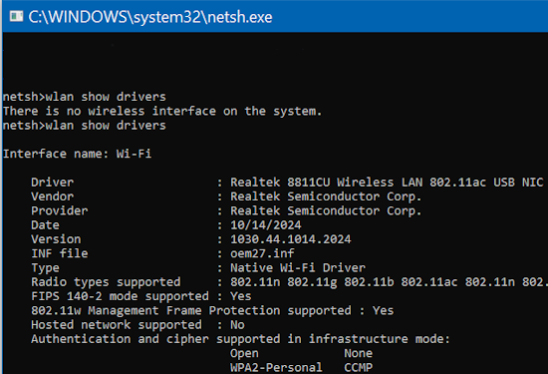
Task: Click the first 'netsh>wlan show drivers' command line
Action: (85, 97)
